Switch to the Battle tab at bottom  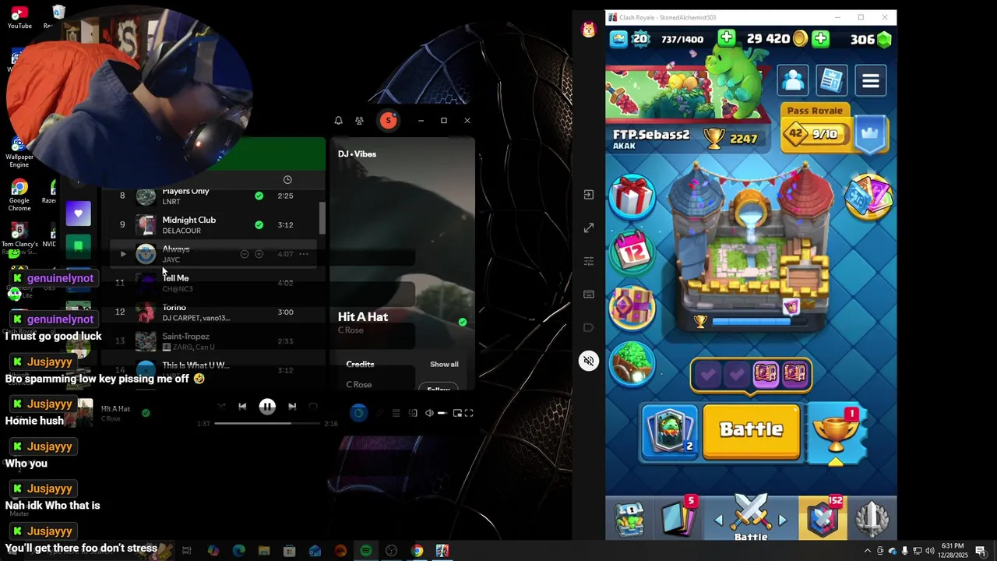[751, 518]
